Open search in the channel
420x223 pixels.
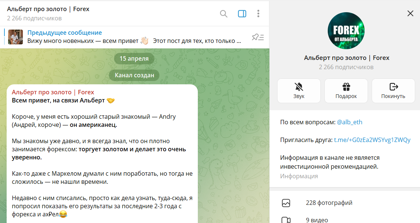(224, 14)
